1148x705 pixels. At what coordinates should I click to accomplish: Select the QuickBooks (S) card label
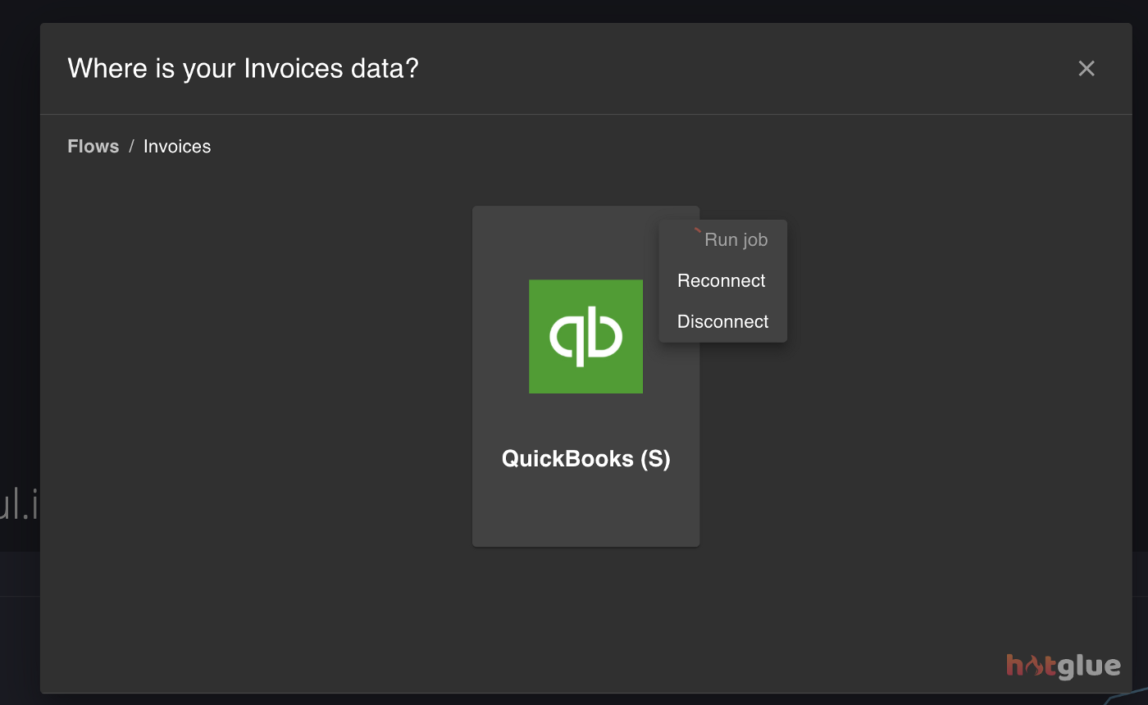(x=586, y=458)
